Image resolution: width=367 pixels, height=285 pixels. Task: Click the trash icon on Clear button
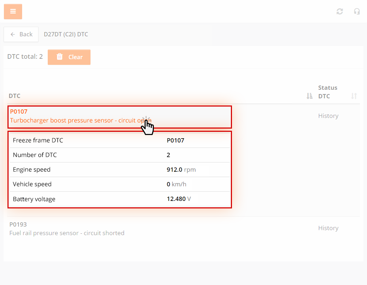coord(60,57)
